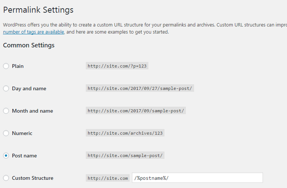Click the http://site.com/?p=123 example code

tap(117, 66)
